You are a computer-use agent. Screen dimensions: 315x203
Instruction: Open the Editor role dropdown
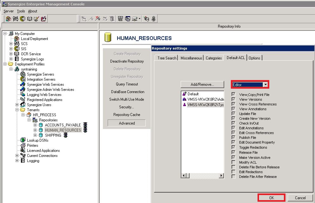point(265,85)
